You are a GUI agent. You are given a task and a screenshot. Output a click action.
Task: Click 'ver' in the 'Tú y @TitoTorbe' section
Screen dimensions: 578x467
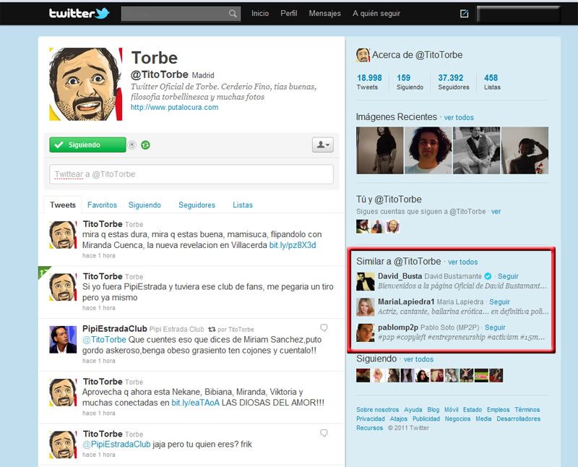(496, 212)
